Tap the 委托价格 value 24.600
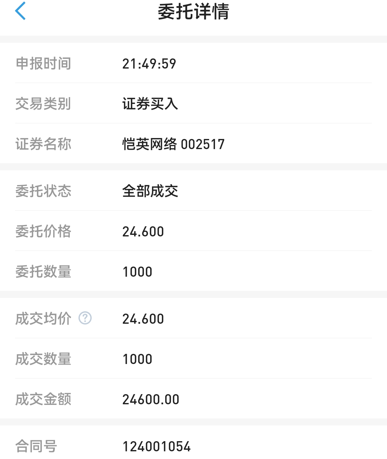Image resolution: width=387 pixels, height=459 pixels. pyautogui.click(x=143, y=231)
